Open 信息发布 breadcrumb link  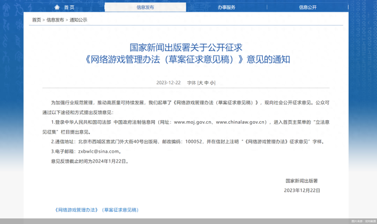[55, 20]
